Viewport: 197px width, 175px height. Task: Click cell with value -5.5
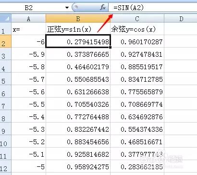click(x=28, y=104)
